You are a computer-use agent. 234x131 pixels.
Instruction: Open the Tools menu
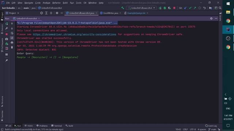tap(79, 3)
